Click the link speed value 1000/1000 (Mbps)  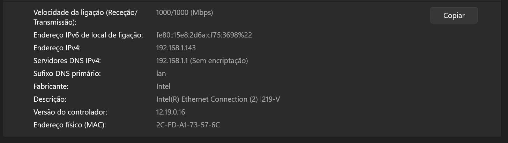click(x=184, y=12)
